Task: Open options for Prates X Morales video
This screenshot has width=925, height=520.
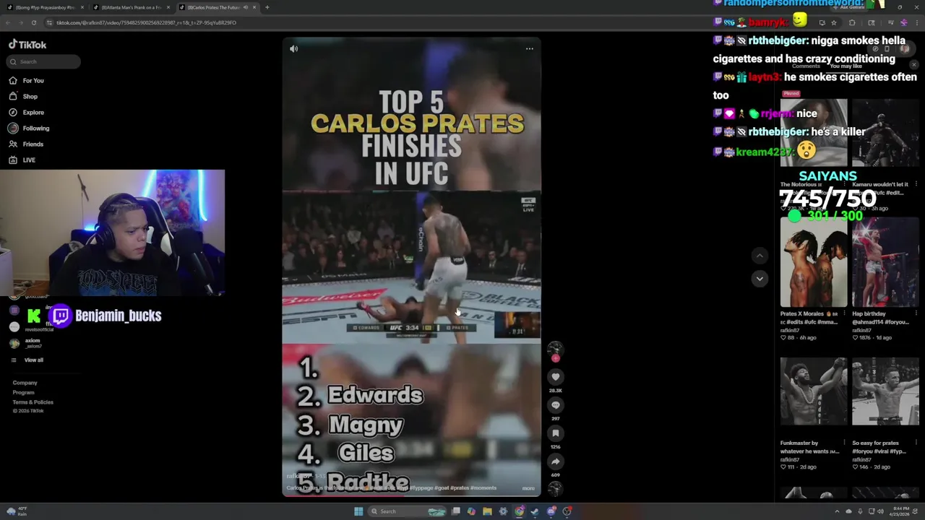Action: coord(844,313)
